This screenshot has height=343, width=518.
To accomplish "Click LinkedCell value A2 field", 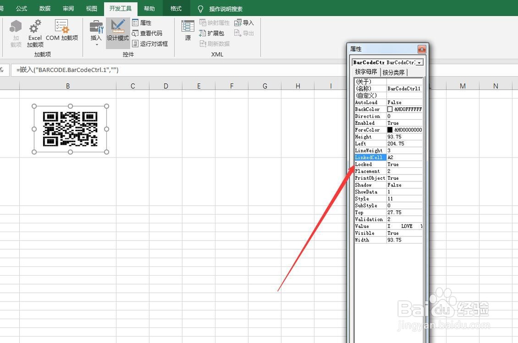I will 405,158.
